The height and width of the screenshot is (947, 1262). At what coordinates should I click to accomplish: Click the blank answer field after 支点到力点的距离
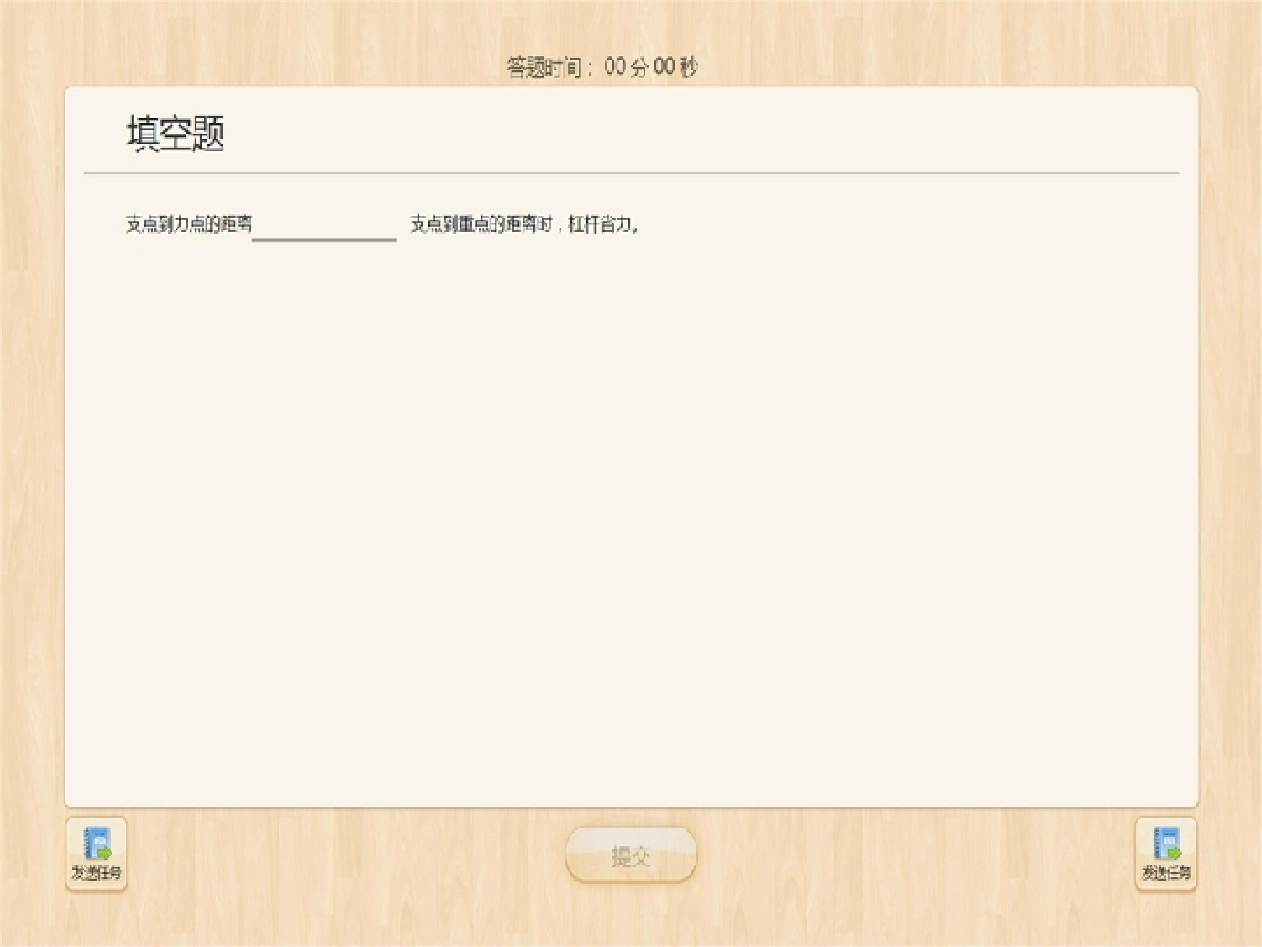(x=324, y=225)
